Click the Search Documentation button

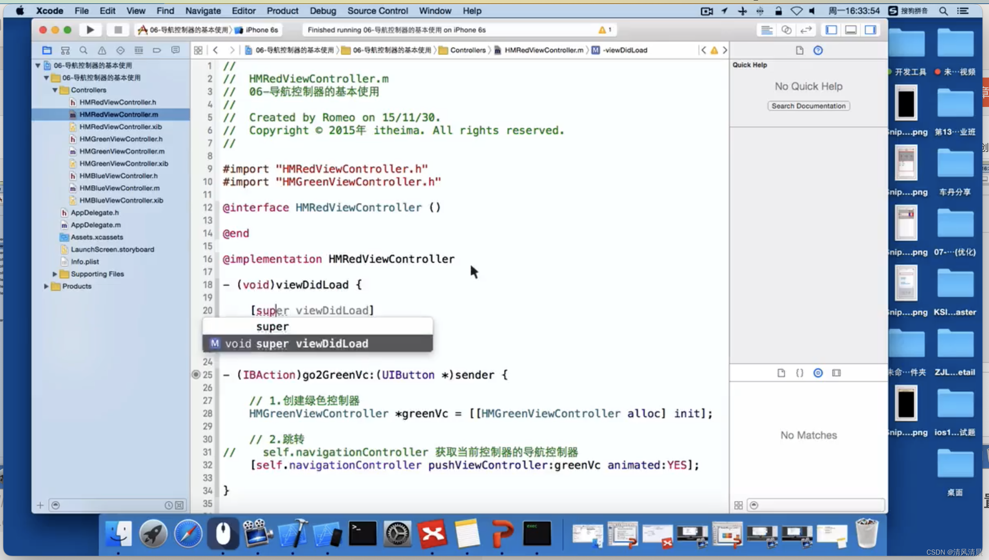(808, 106)
